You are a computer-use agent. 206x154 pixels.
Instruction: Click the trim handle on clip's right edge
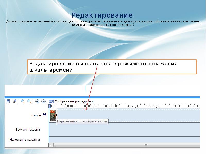pyautogui.click(x=57, y=115)
